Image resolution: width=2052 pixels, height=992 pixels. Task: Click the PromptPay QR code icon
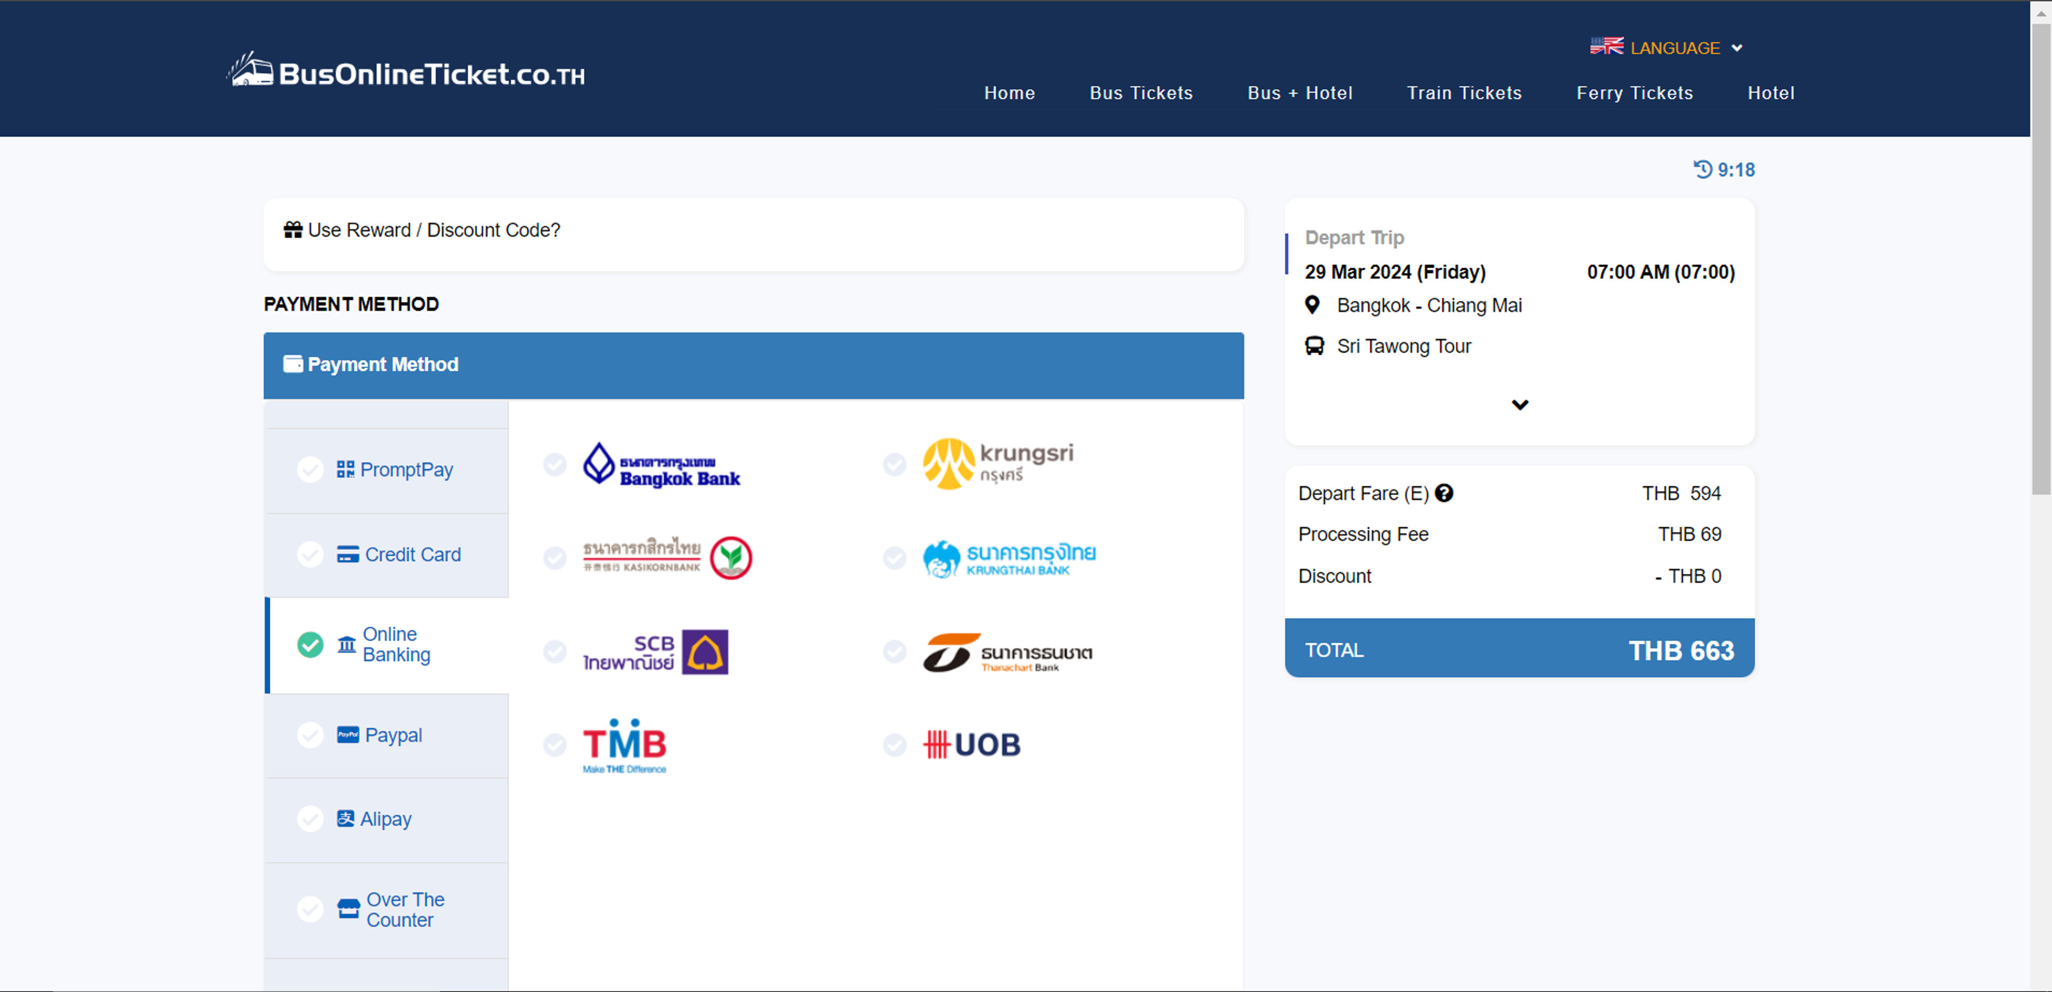pos(346,470)
